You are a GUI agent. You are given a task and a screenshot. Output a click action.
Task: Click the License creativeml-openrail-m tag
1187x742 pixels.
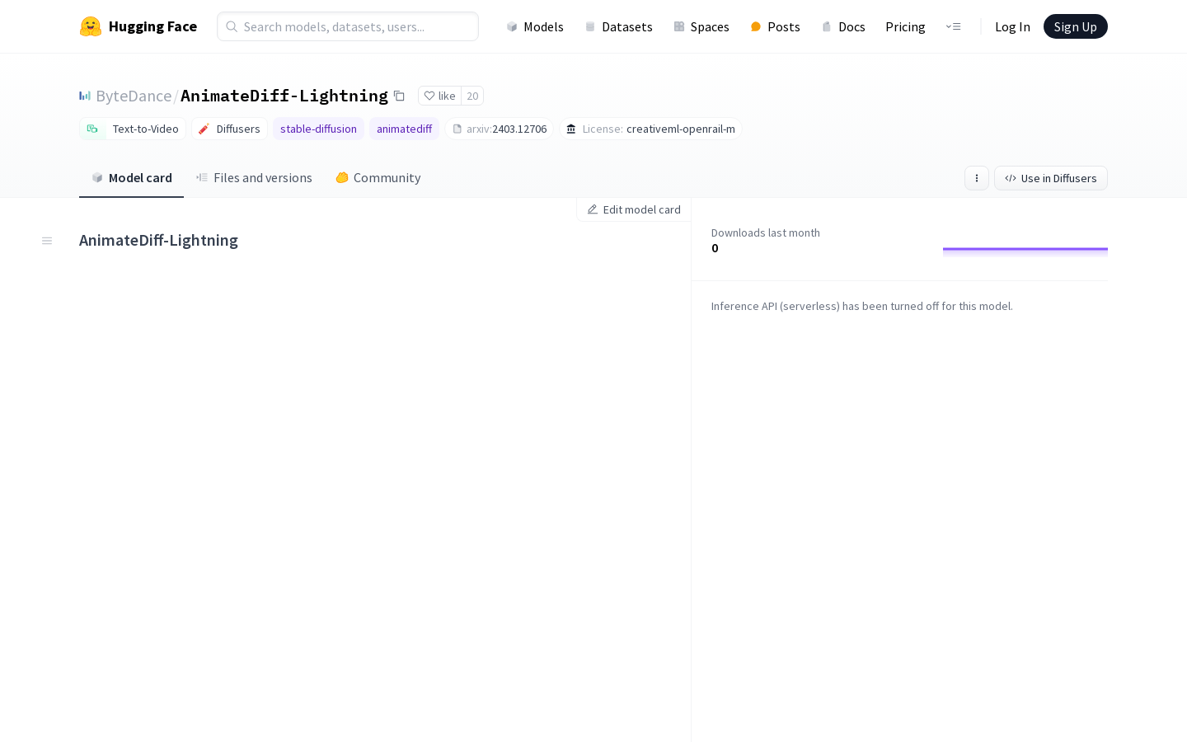650,129
